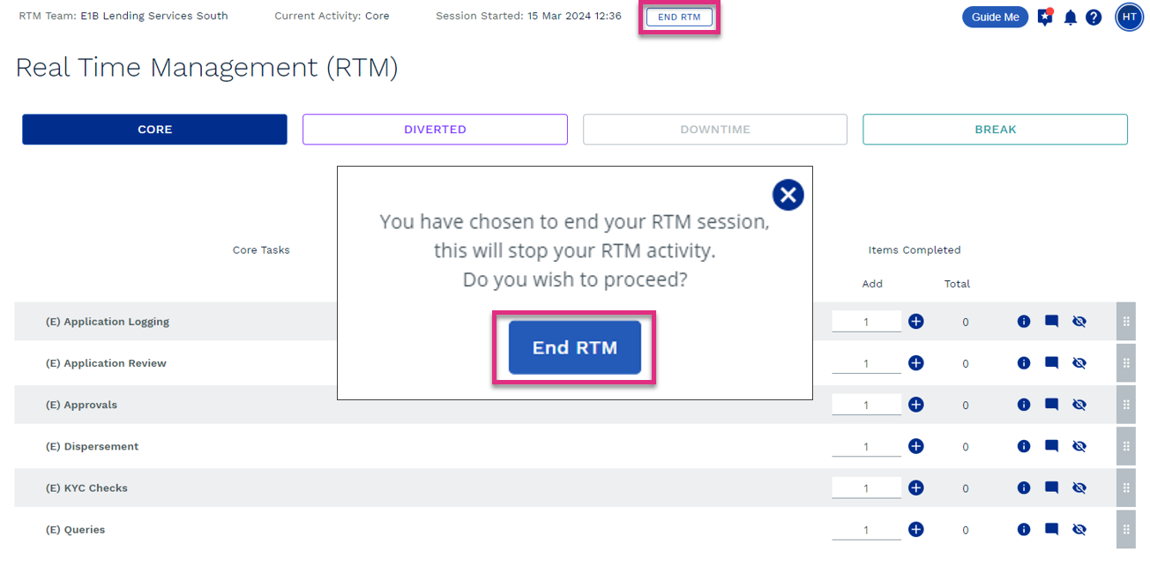Add item to Application Logging with plus icon
This screenshot has height=566, width=1150.
click(x=916, y=322)
